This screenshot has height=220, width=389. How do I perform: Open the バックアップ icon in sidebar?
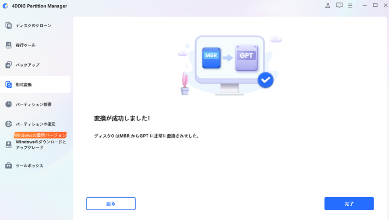coord(8,65)
